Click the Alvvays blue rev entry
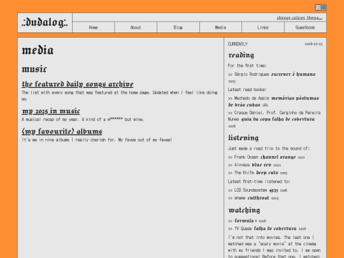 [254, 165]
